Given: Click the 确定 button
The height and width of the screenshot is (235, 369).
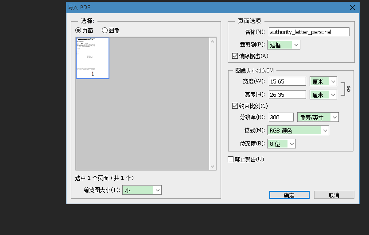Looking at the screenshot, I should click(289, 195).
